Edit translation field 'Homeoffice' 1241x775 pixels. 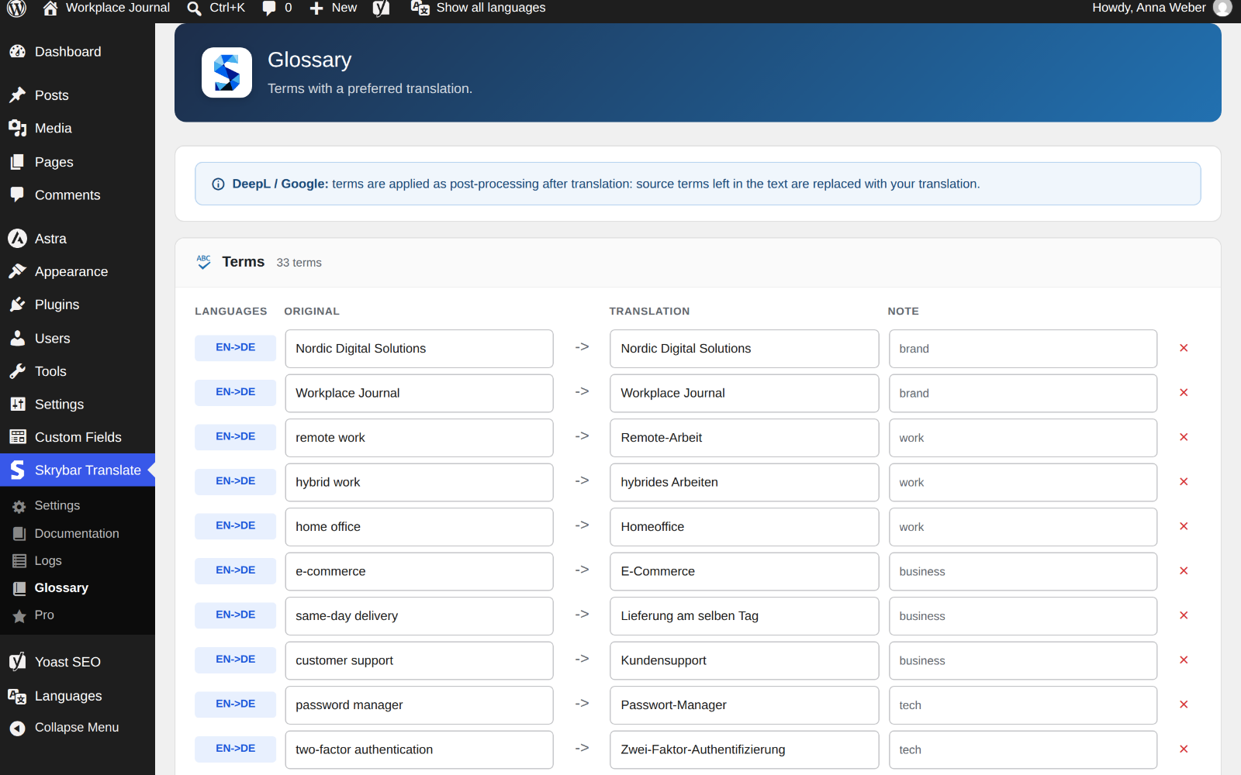tap(744, 527)
